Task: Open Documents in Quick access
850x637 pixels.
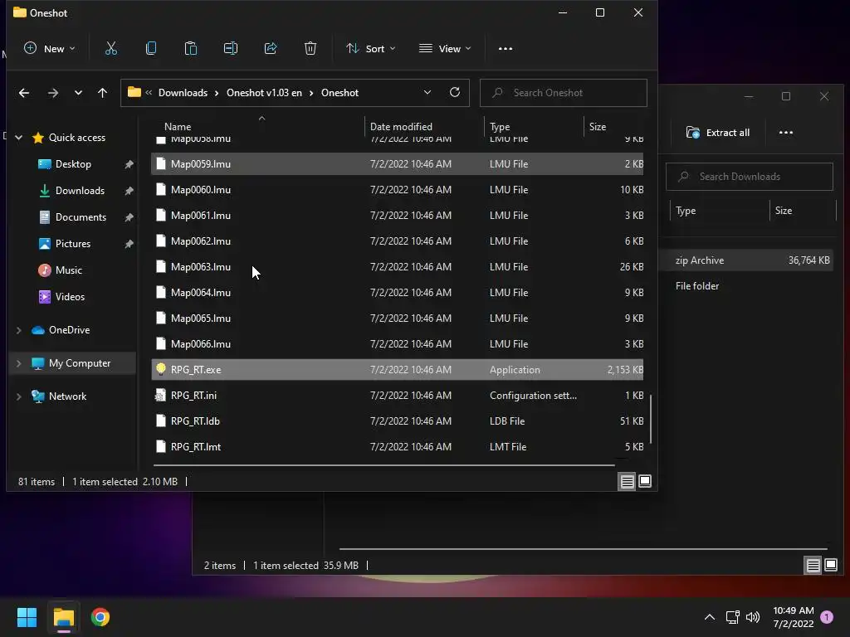Action: pyautogui.click(x=81, y=217)
